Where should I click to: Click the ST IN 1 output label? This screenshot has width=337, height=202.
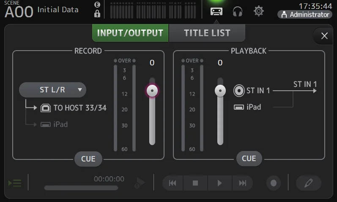point(305,84)
